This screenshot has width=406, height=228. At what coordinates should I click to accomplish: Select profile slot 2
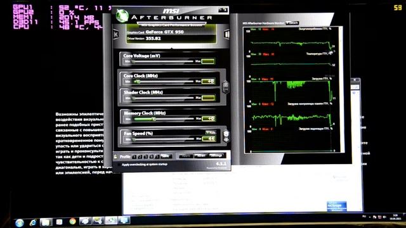coord(140,156)
